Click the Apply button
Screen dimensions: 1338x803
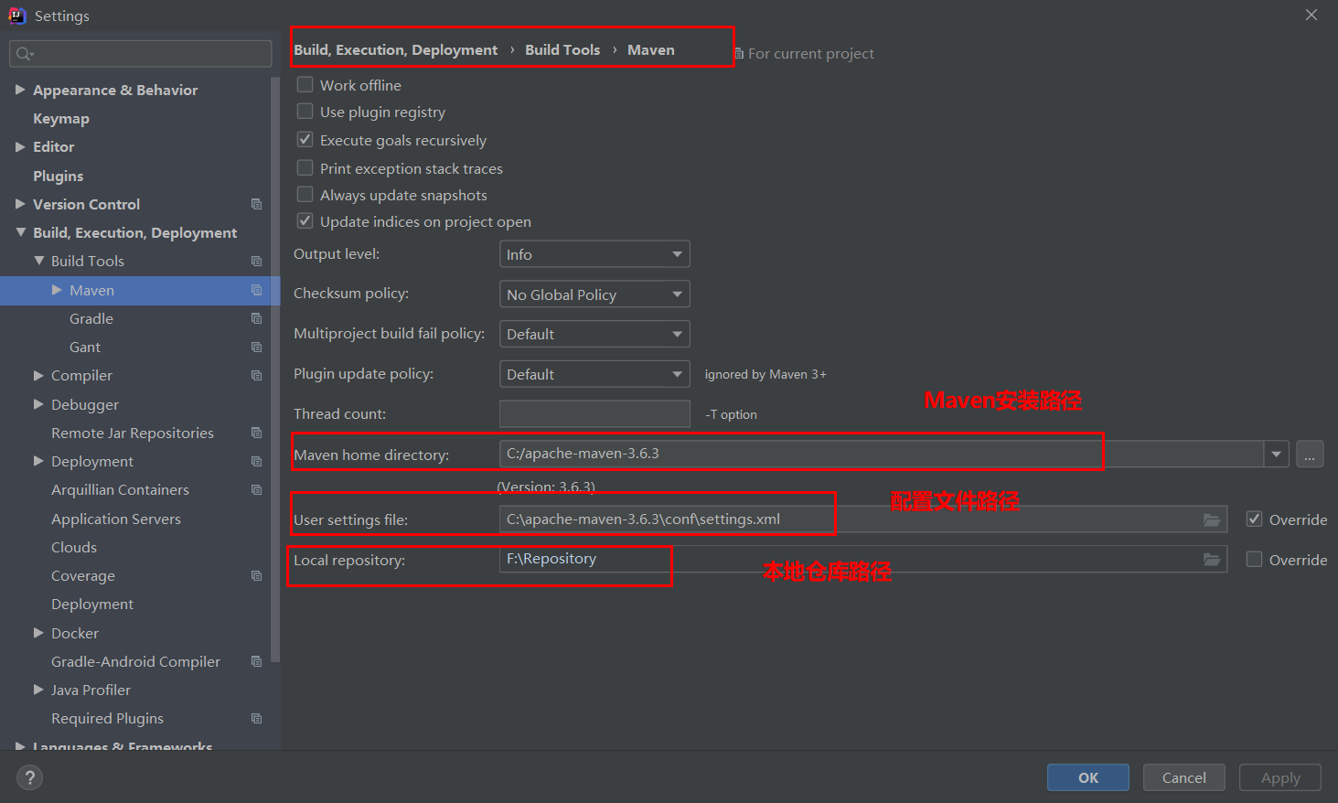pyautogui.click(x=1280, y=777)
